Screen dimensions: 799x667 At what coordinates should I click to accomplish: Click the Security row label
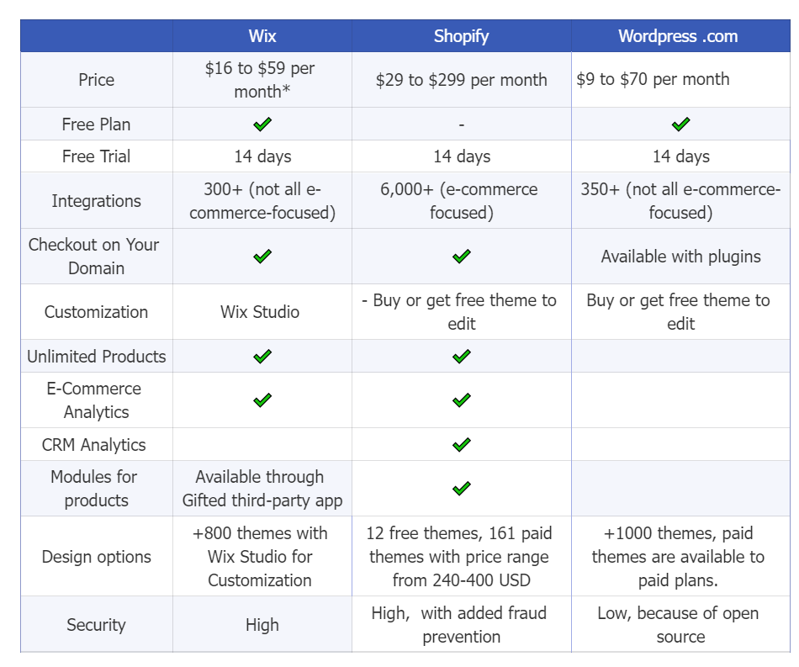97,625
